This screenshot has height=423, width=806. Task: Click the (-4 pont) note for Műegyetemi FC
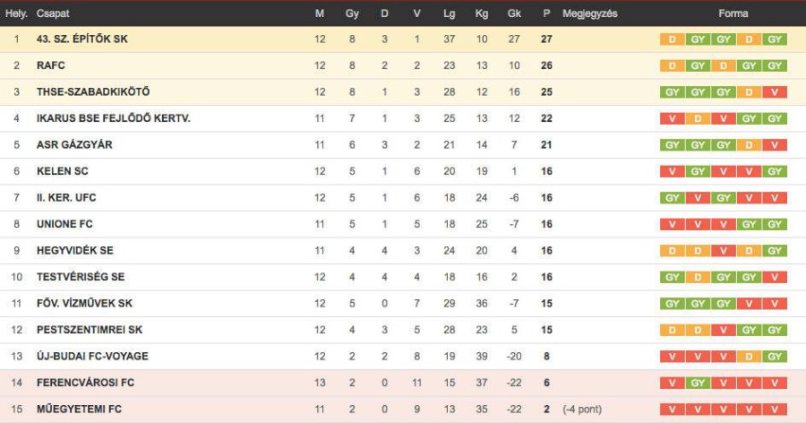pos(581,410)
